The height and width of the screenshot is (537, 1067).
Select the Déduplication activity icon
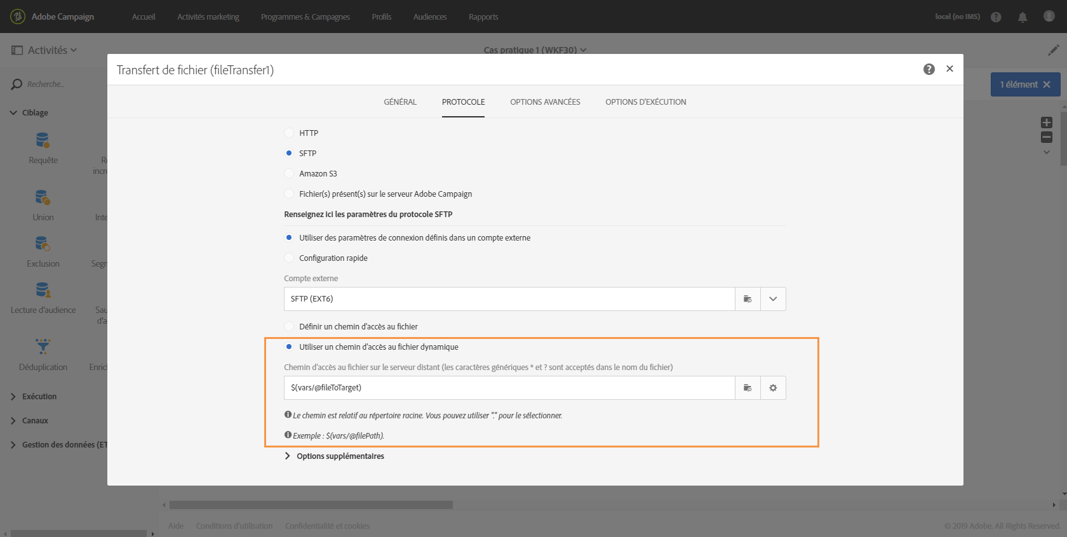(x=43, y=347)
